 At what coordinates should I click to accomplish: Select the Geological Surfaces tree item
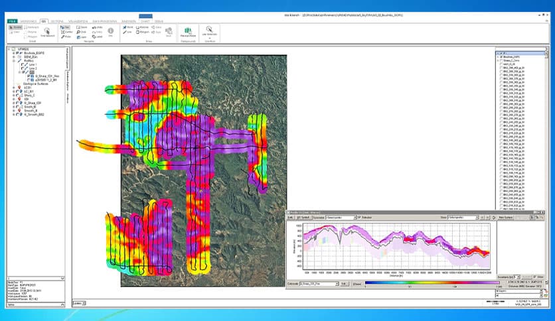pos(37,84)
